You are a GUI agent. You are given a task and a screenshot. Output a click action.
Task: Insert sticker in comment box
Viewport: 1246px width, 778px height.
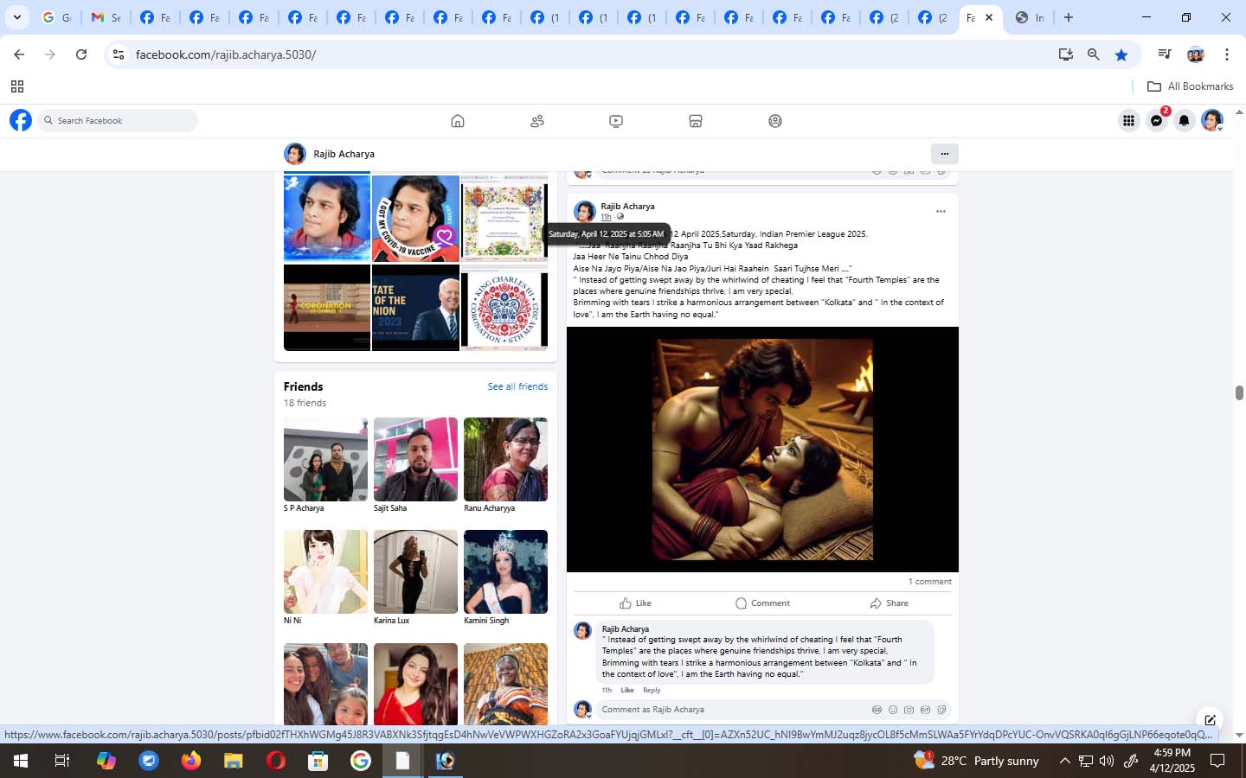click(941, 710)
